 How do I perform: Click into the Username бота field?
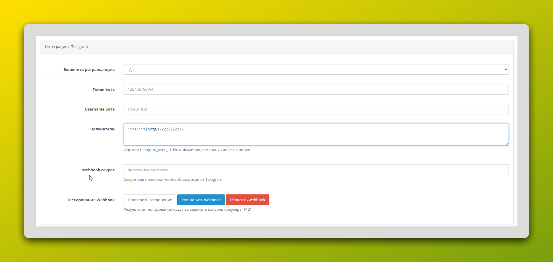(x=316, y=109)
